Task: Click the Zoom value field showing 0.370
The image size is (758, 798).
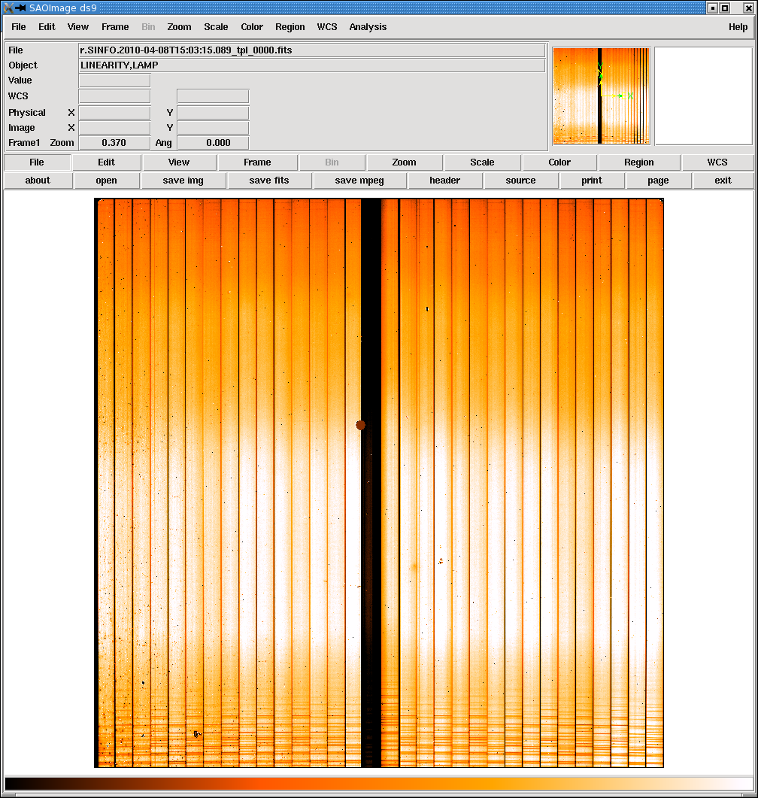Action: 114,143
